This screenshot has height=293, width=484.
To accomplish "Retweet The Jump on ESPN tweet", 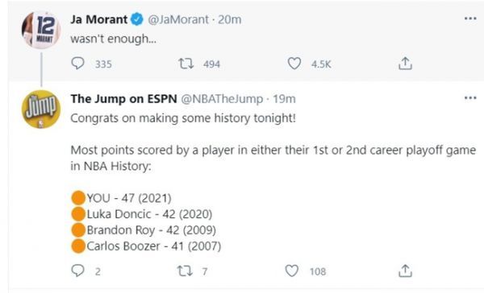I will (x=185, y=270).
